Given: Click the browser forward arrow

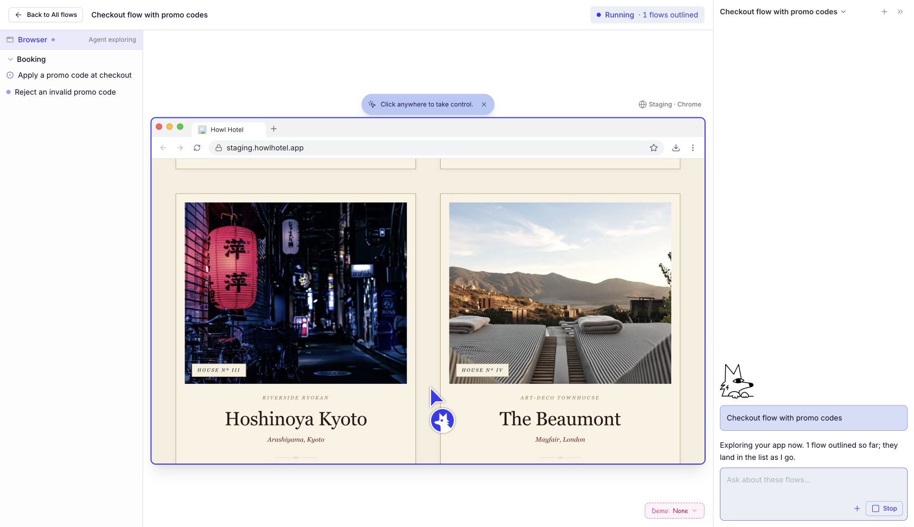Looking at the screenshot, I should tap(180, 148).
